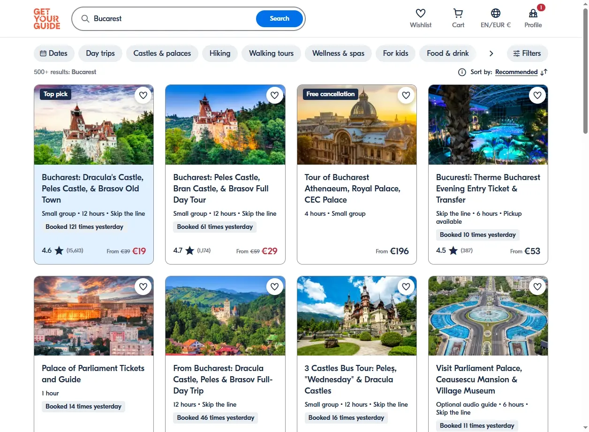The image size is (589, 432).
Task: Open From Bucharest: Dracula Castle Full-Day Trip title
Action: (x=223, y=379)
